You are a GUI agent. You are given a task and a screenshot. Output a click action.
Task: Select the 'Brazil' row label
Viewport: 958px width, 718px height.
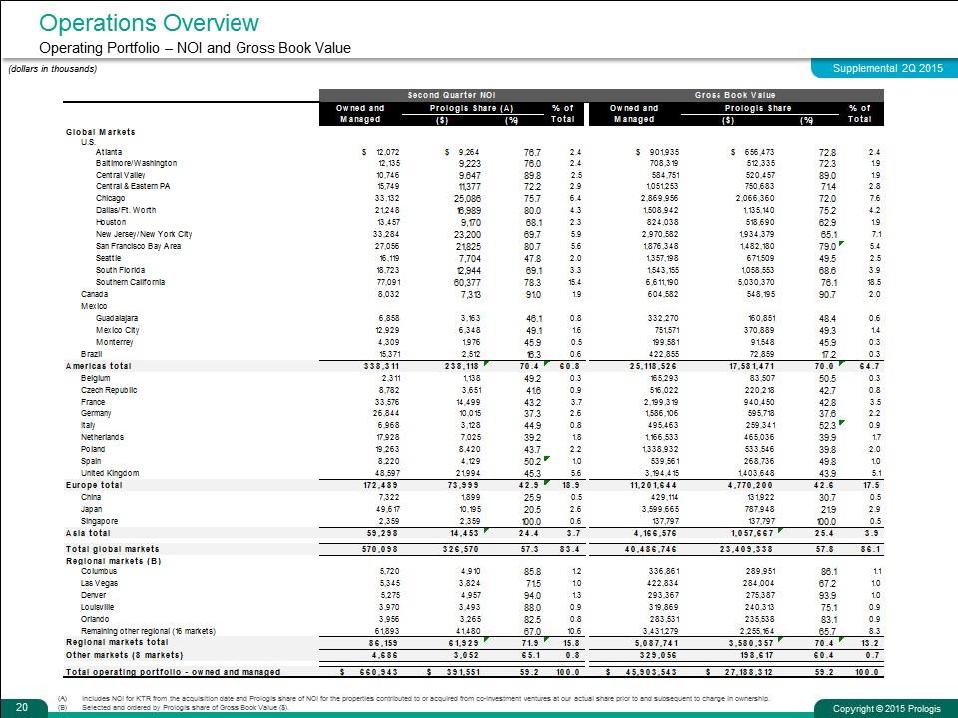(92, 353)
